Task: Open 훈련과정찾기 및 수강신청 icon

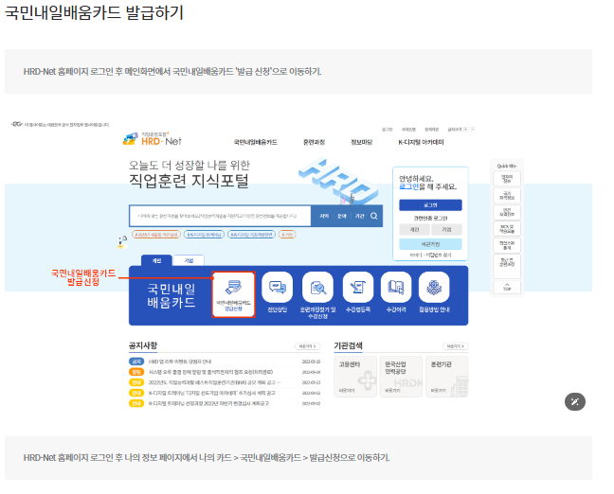Action: point(317,288)
